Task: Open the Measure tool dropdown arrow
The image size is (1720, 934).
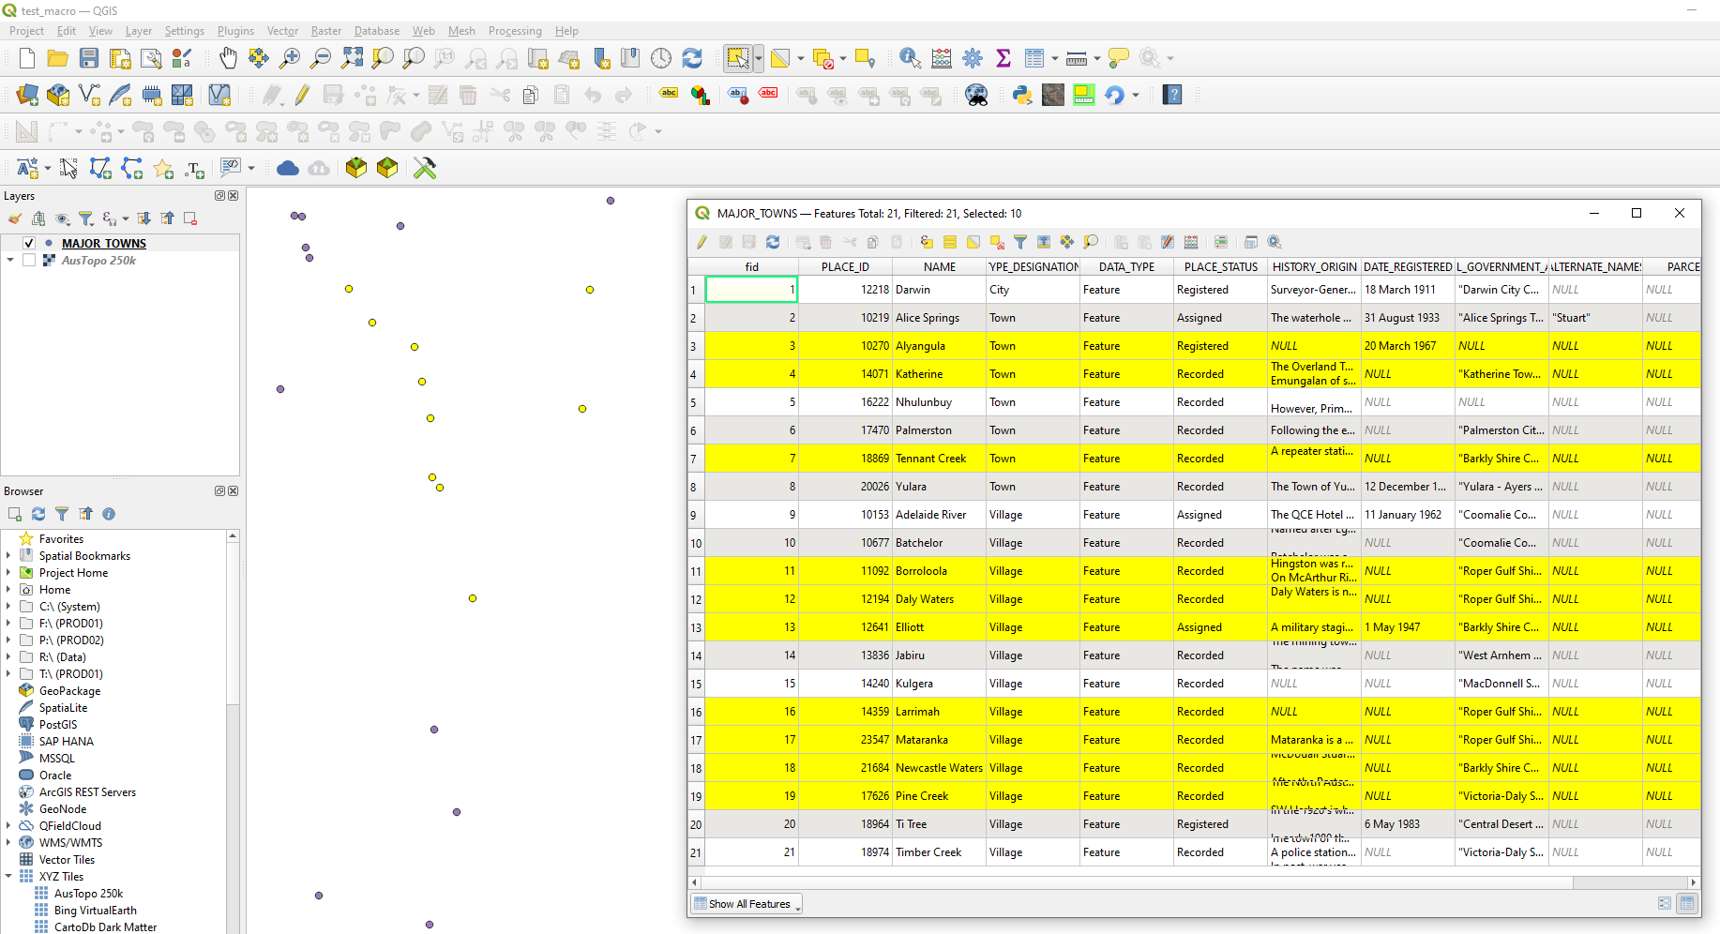Action: coord(1096,58)
